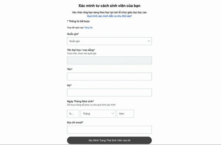The image size is (221, 145).
Task: Click the Năm birth year input
Action: click(x=125, y=114)
